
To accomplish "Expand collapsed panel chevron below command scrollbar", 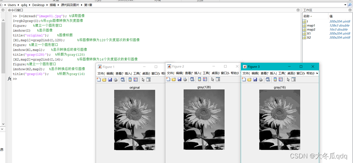I will point(1,129).
